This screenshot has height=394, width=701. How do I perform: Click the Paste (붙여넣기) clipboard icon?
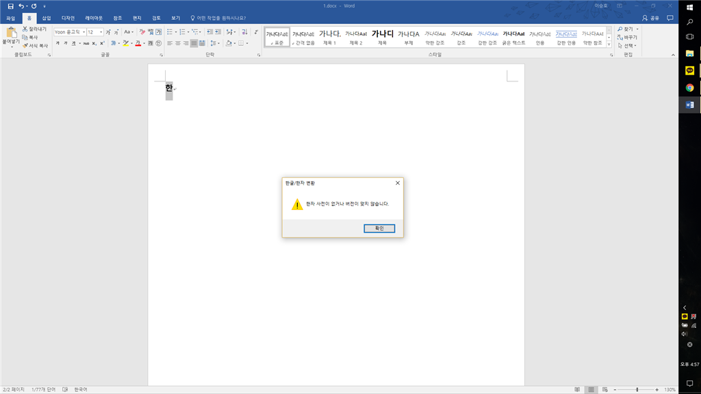[11, 33]
